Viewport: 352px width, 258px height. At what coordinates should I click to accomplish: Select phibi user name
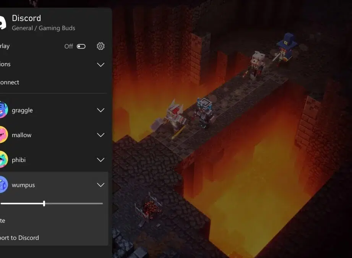tap(19, 160)
